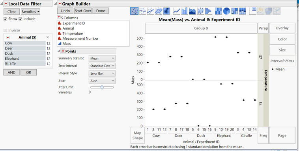299x151 pixels.
Task: Toggle the Include checkbox
Action: point(21,19)
